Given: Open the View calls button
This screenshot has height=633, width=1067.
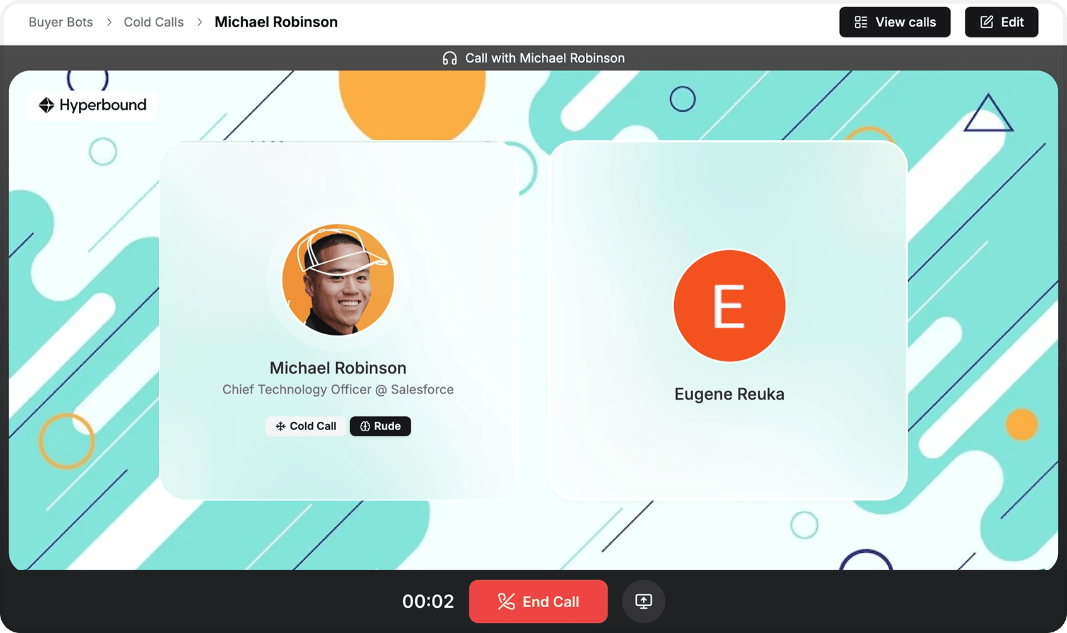Looking at the screenshot, I should (895, 22).
